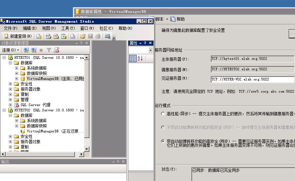Click the Filter funnel icon in Object Explorer
The height and width of the screenshot is (181, 295).
click(x=49, y=50)
